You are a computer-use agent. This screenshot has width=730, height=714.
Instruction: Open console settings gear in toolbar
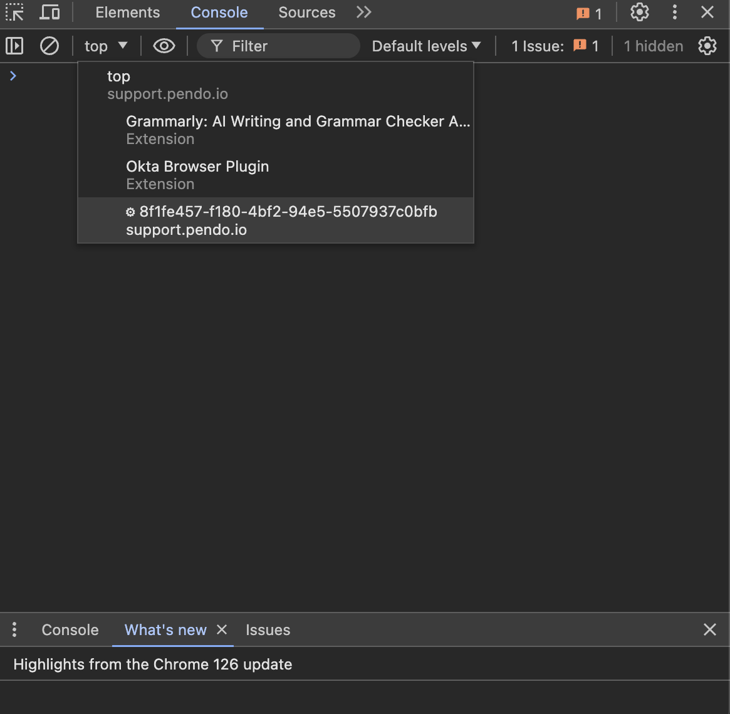707,46
